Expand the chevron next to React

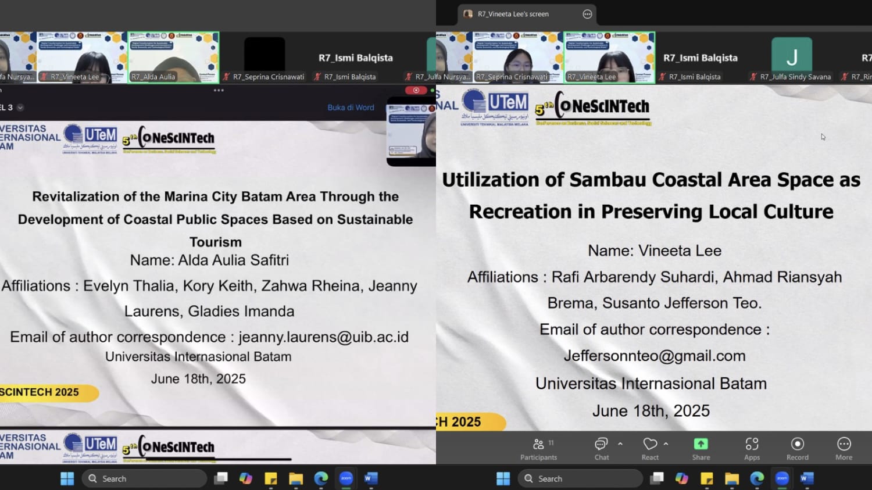[x=666, y=443]
